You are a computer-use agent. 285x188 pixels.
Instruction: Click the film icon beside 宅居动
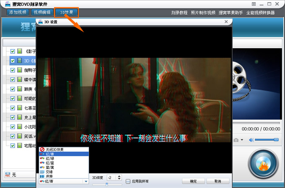[20, 145]
